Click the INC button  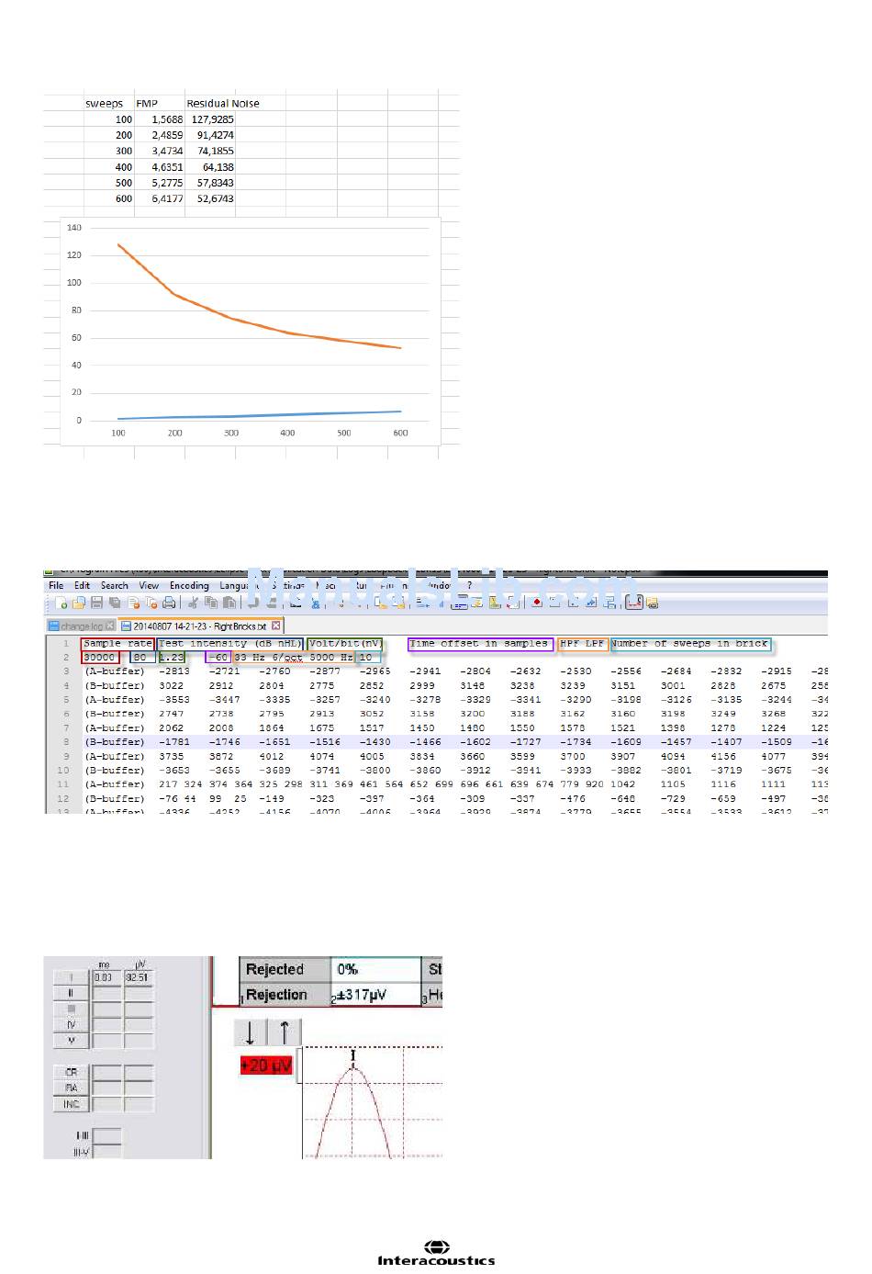pyautogui.click(x=71, y=1104)
